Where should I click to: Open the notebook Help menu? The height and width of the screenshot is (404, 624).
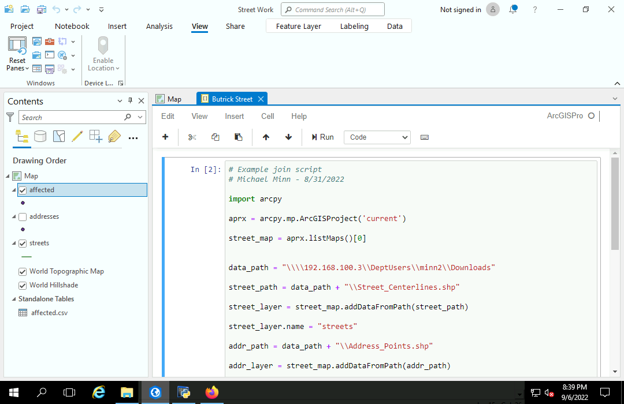pos(299,116)
